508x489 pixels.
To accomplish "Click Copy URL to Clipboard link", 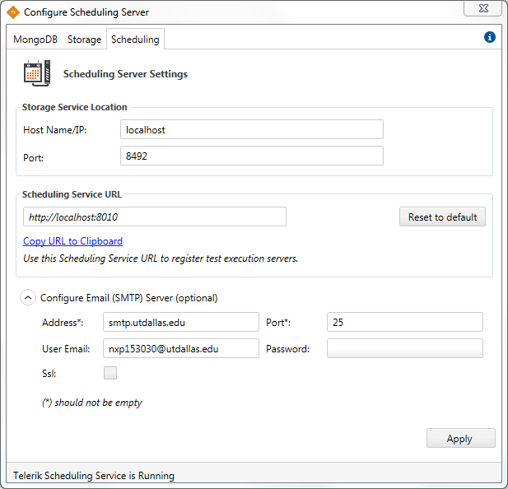I will point(72,241).
